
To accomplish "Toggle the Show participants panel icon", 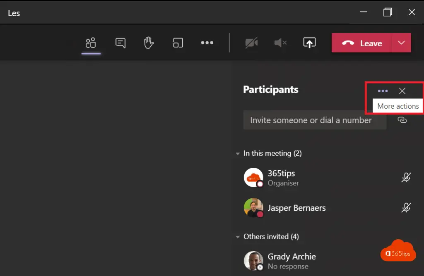I will point(91,43).
